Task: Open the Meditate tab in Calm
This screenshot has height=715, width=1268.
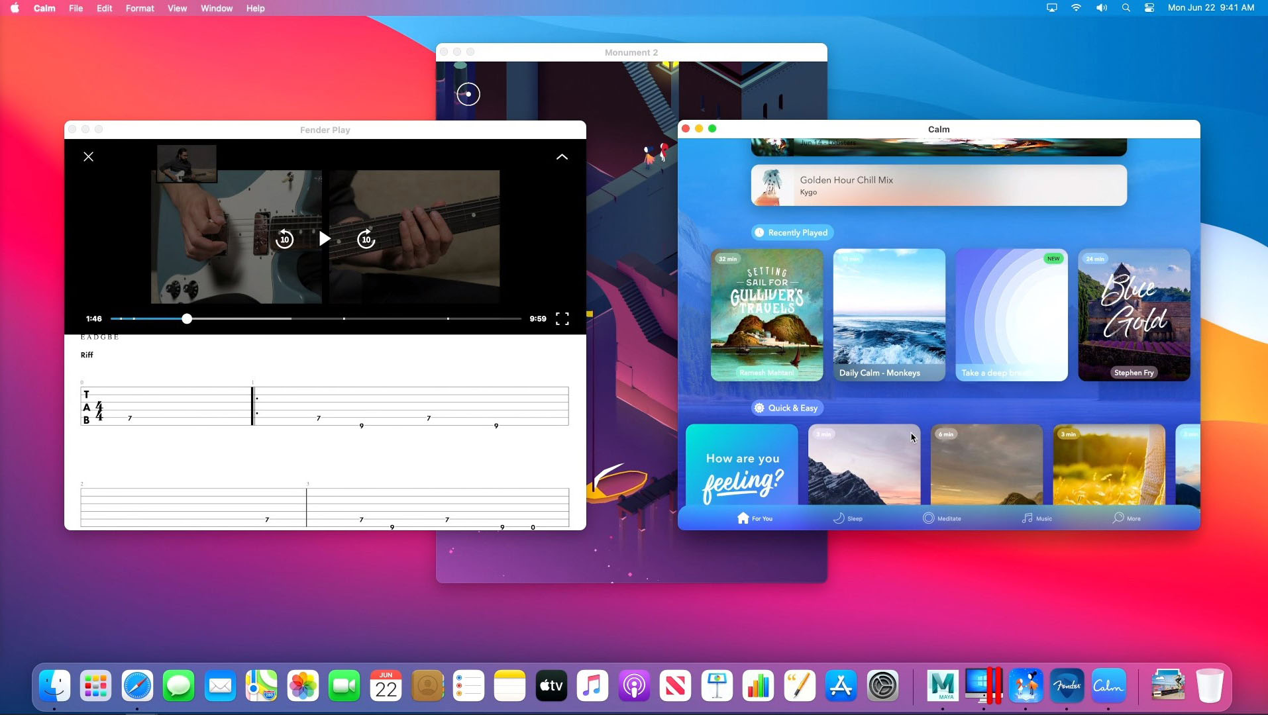Action: tap(941, 518)
